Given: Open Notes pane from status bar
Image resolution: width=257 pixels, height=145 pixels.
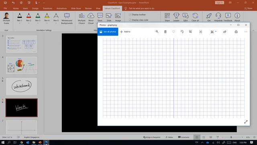Looking at the screenshot, I should (x=169, y=137).
